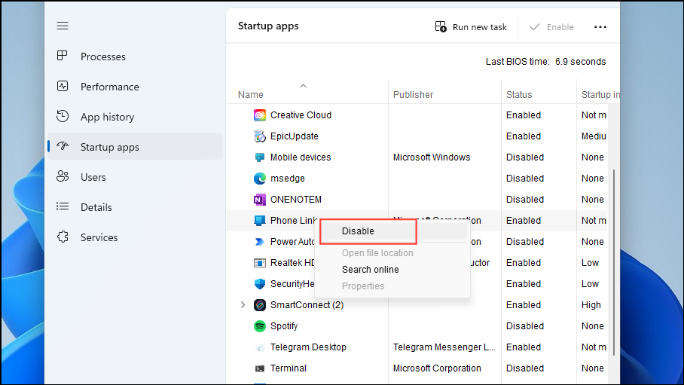684x385 pixels.
Task: Click the Run new task button
Action: (471, 27)
